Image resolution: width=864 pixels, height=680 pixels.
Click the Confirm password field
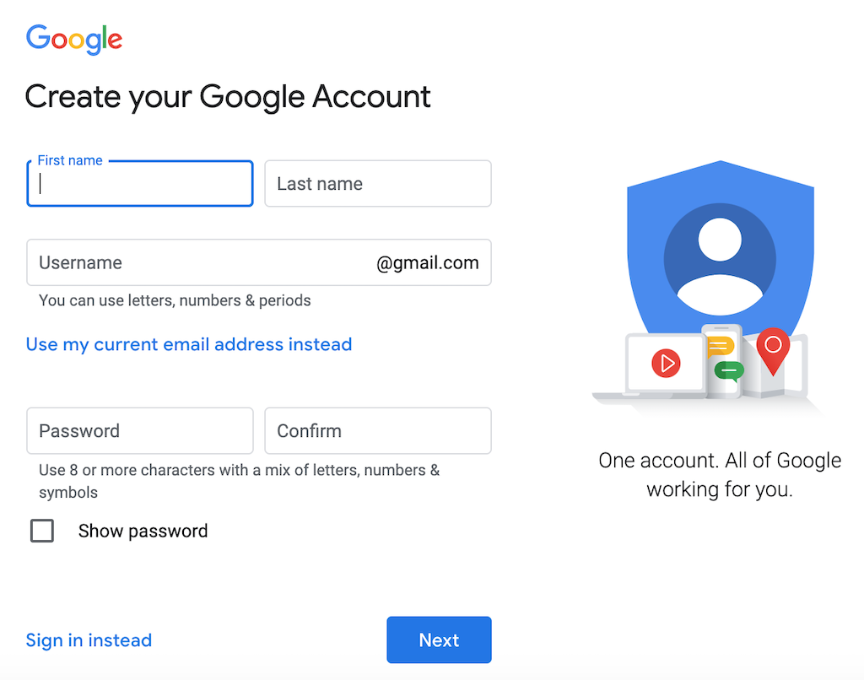pyautogui.click(x=378, y=431)
